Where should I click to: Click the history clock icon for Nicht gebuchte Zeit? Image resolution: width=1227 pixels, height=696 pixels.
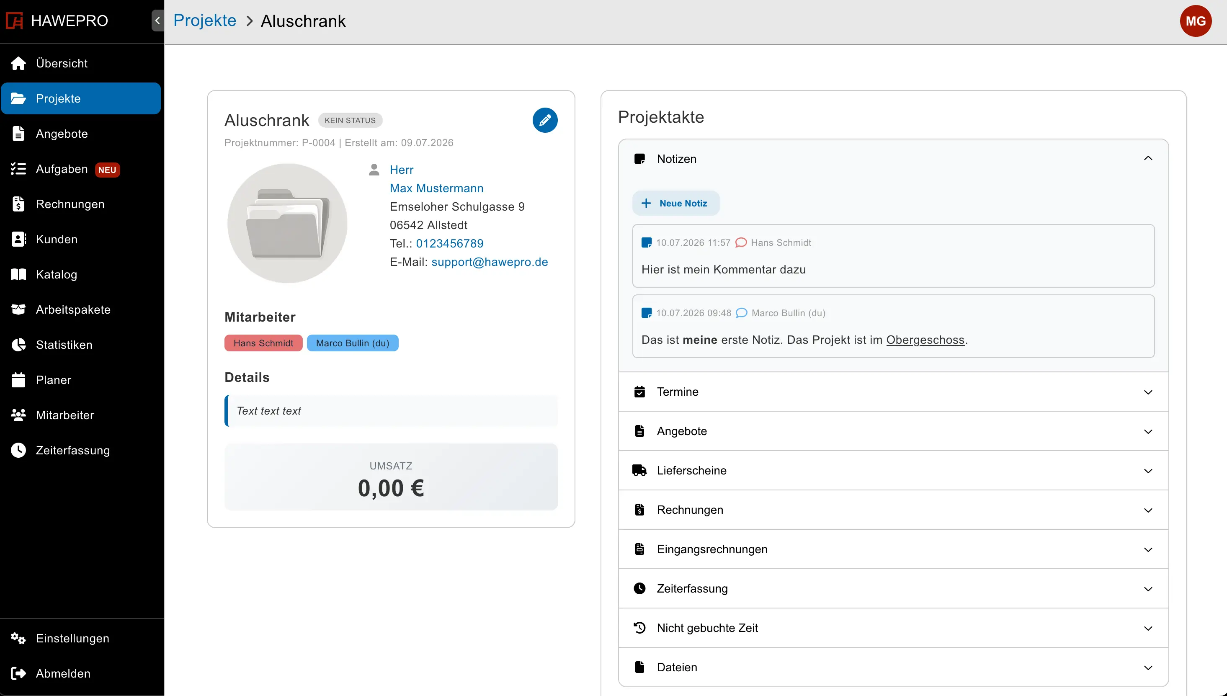point(639,628)
